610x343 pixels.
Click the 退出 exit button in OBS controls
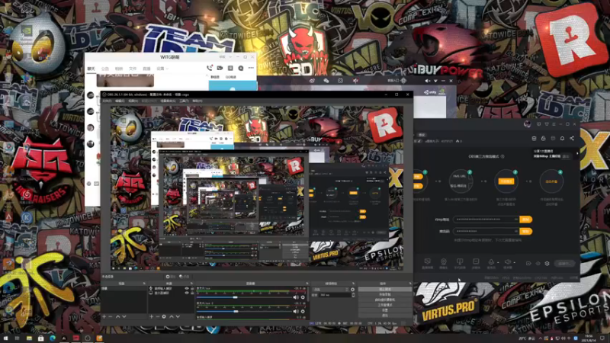(x=385, y=316)
